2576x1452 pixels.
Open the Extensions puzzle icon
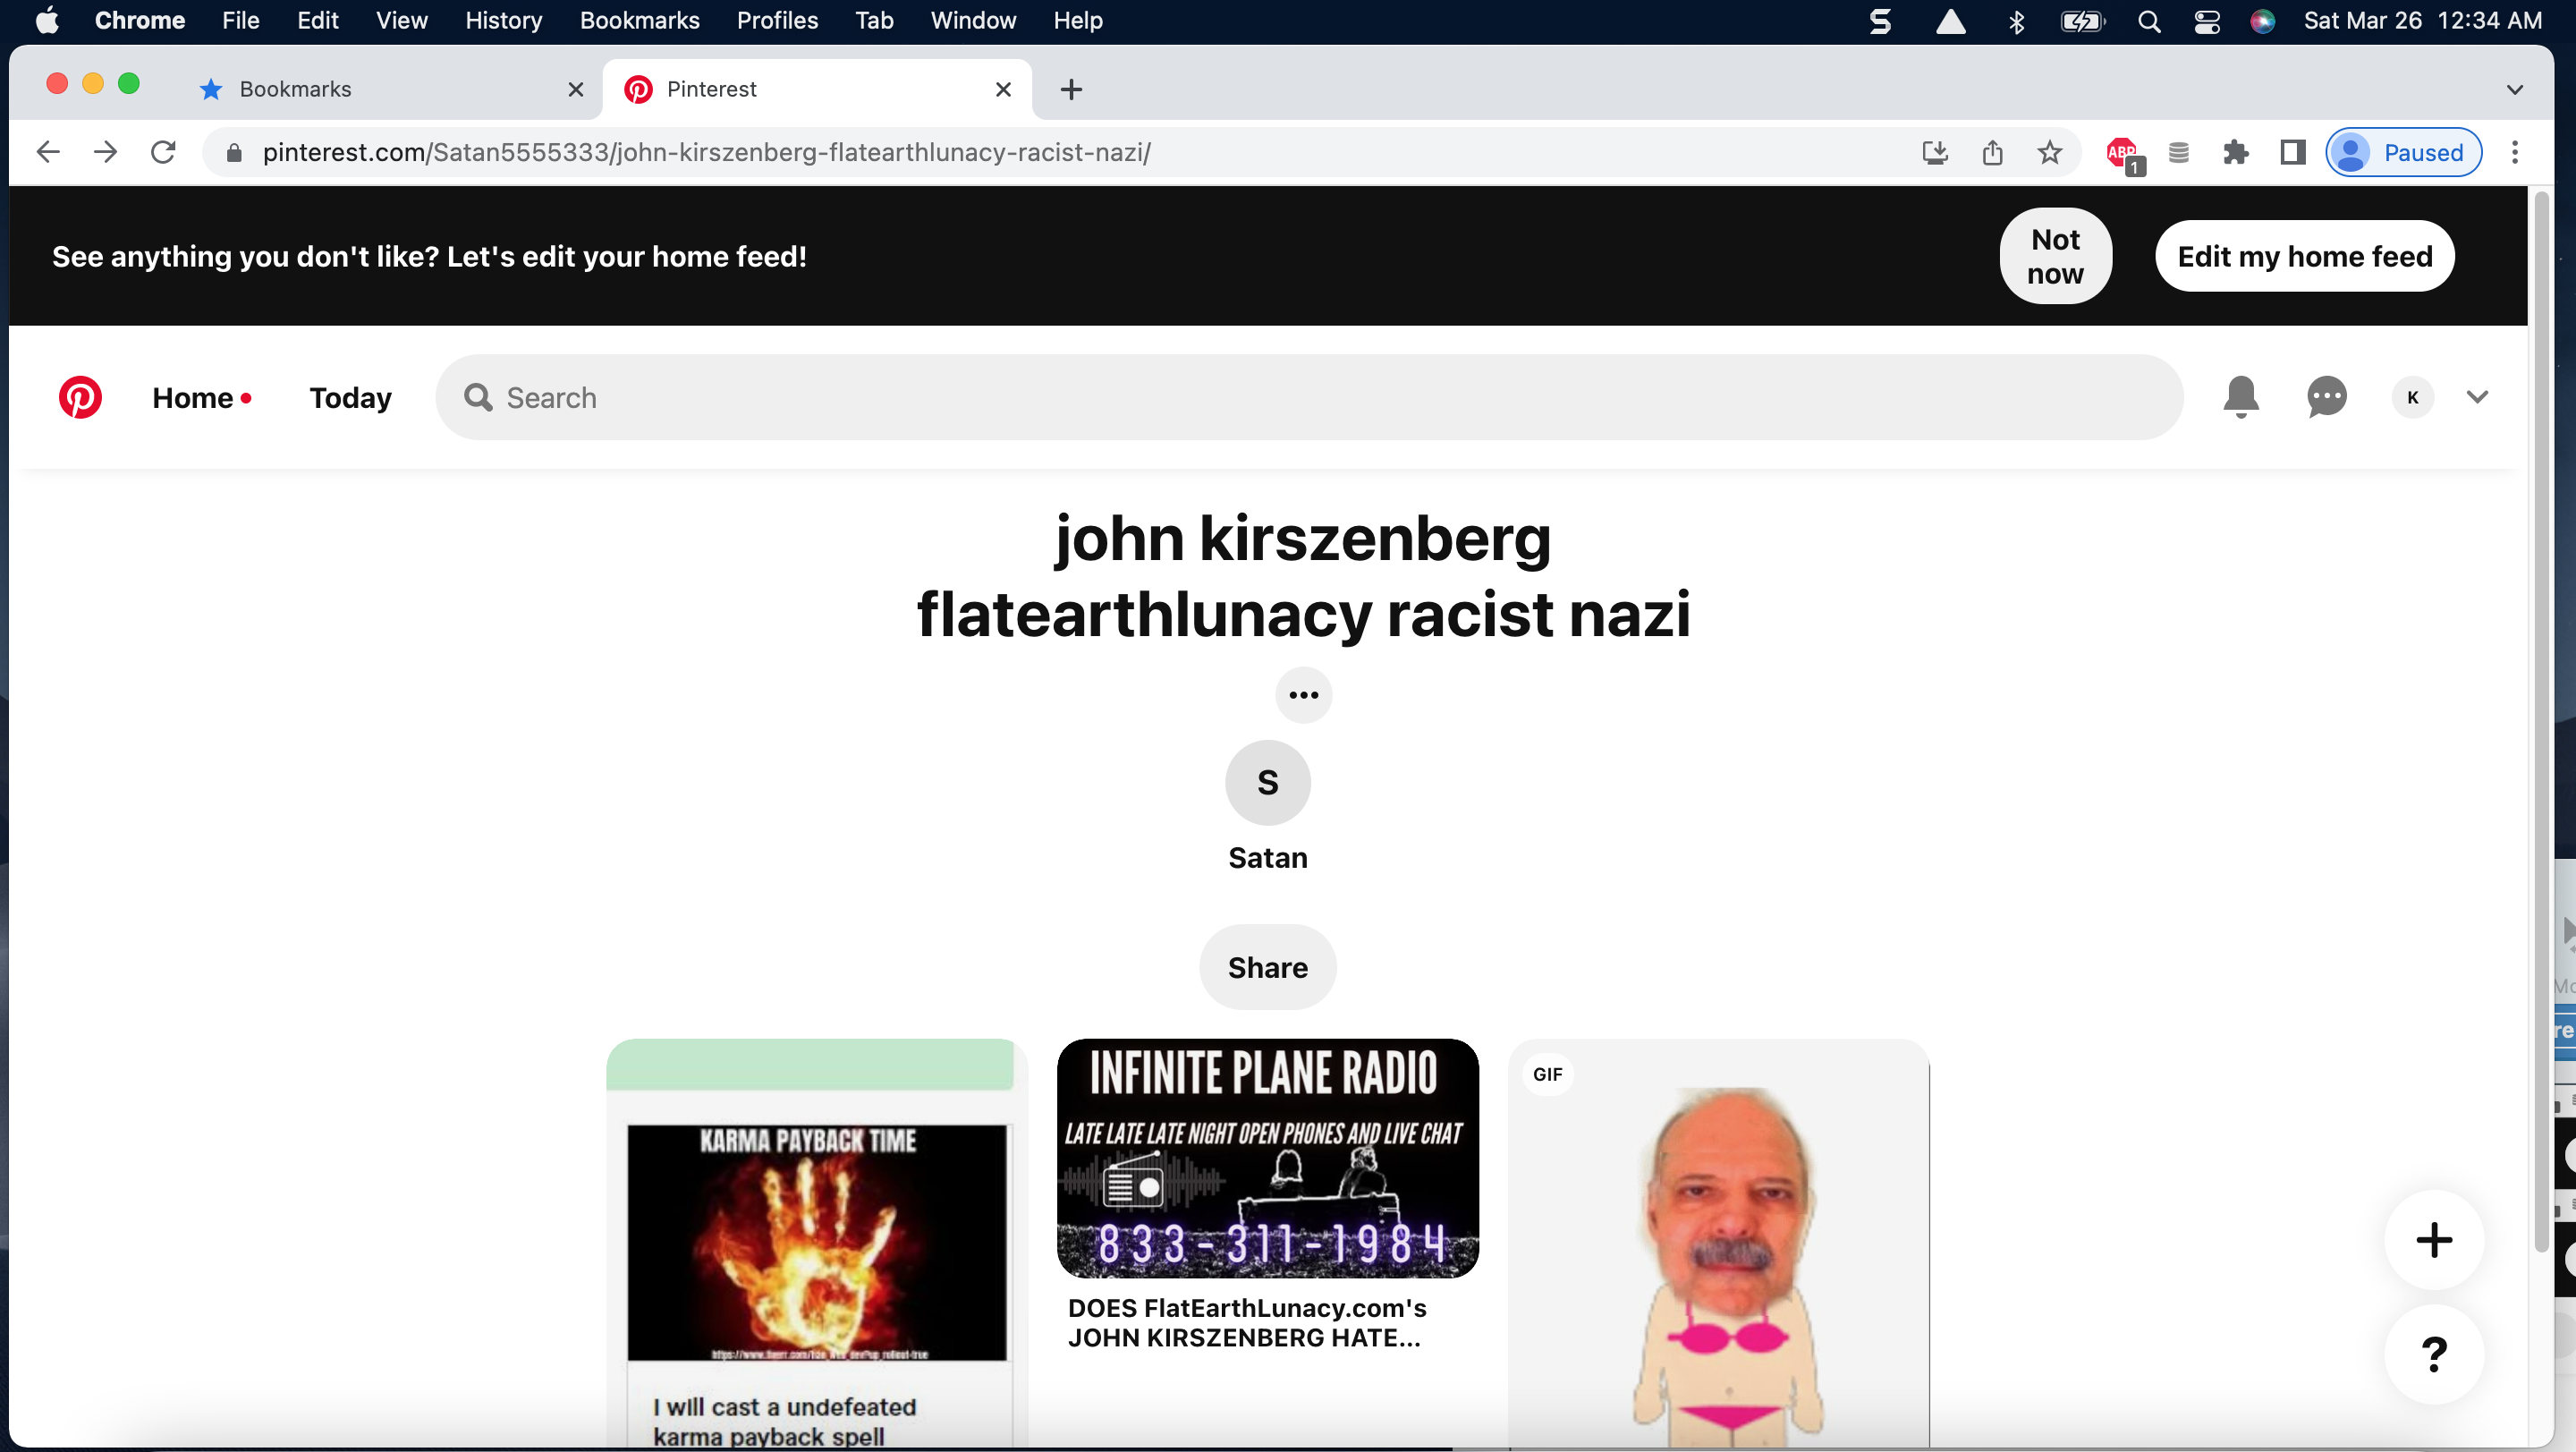click(2235, 152)
